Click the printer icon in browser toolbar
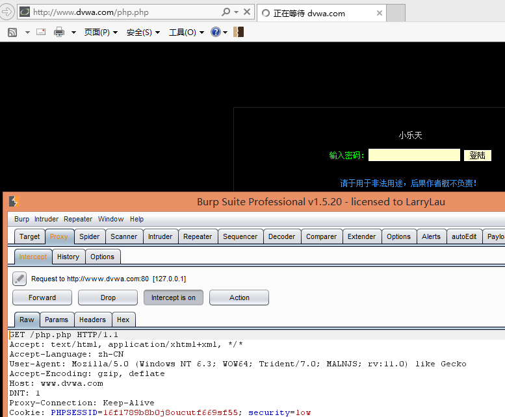 coord(59,32)
